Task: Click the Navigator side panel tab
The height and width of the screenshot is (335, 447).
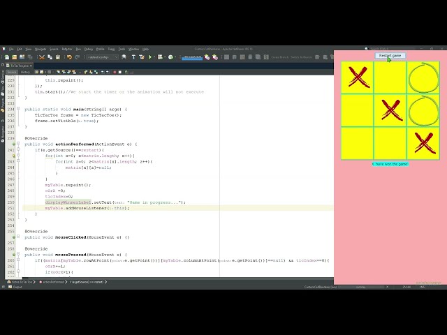Action: (x=3, y=133)
